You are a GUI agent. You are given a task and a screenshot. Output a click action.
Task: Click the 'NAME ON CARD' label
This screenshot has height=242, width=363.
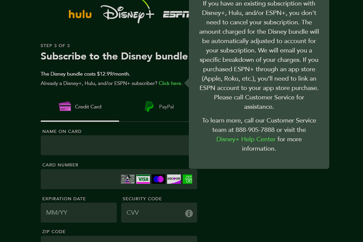tap(62, 131)
